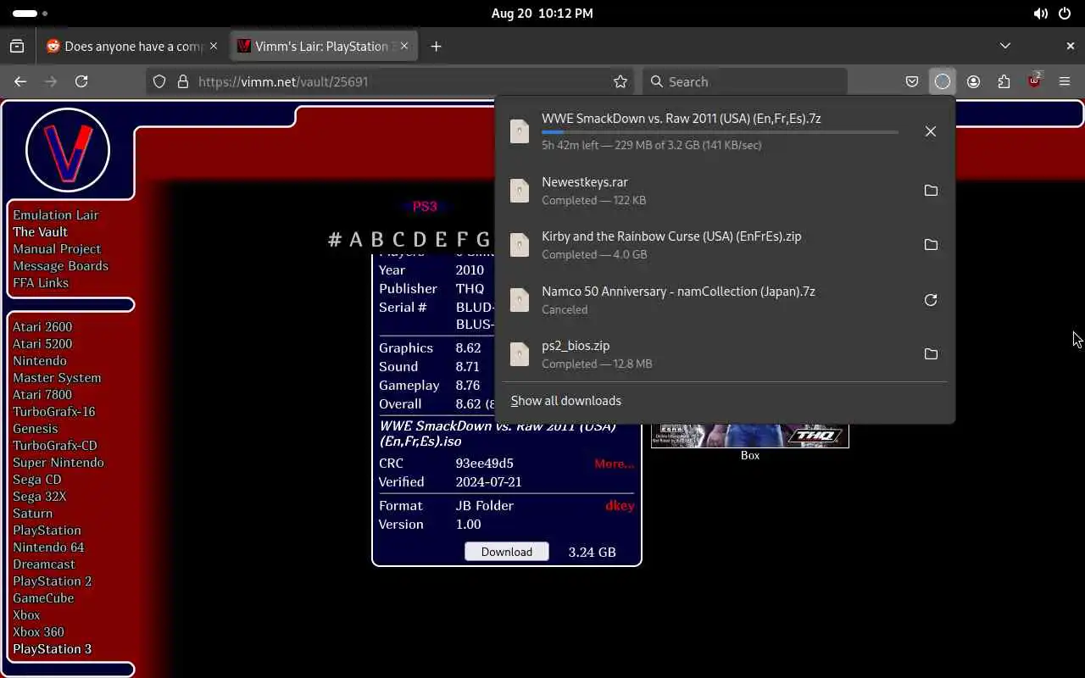The image size is (1085, 678).
Task: Browse PlayStation 3 games
Action: click(x=52, y=649)
